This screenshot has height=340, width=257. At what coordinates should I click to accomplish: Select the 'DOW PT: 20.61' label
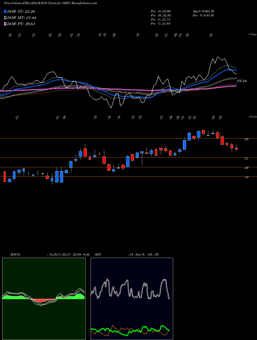(21, 24)
